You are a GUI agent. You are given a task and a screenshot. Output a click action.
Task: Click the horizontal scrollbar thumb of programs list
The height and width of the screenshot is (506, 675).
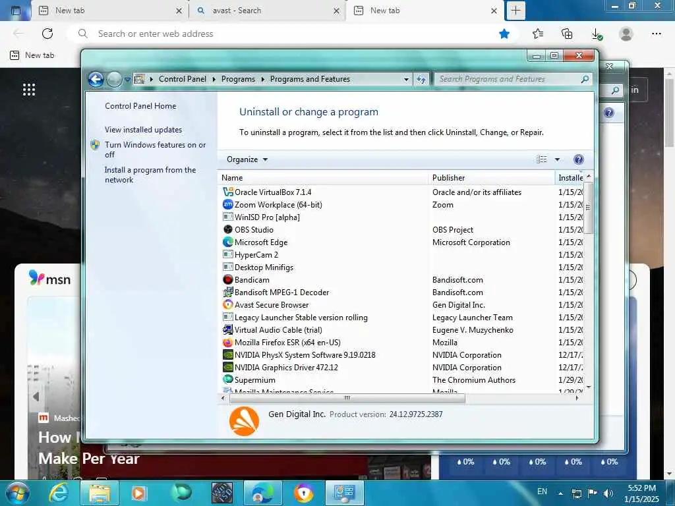(347, 398)
